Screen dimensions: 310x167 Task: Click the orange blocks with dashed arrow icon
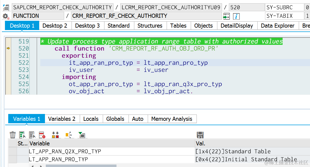click(x=69, y=135)
